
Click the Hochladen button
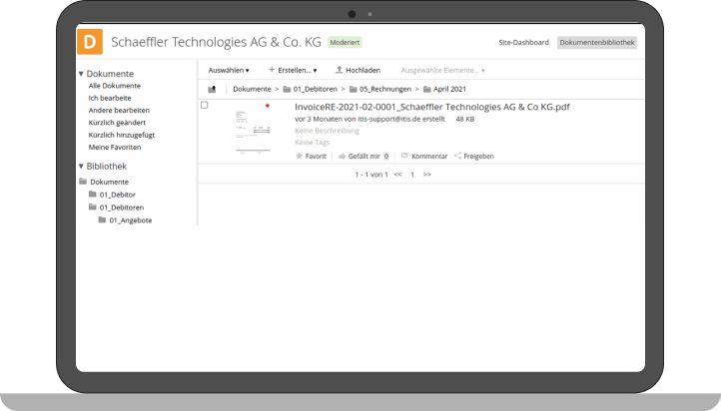pyautogui.click(x=358, y=70)
